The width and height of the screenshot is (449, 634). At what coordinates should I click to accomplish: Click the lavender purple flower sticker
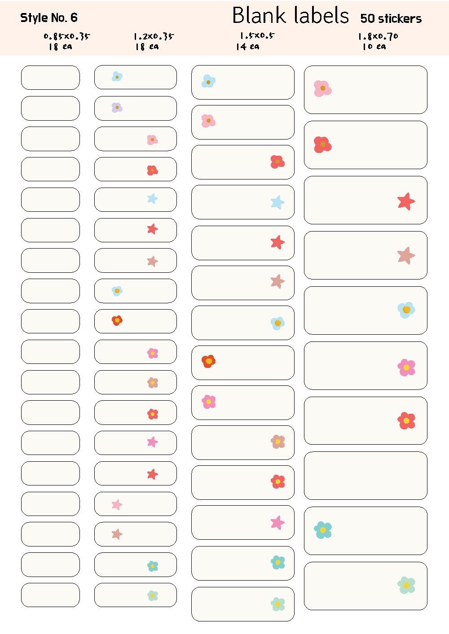(117, 107)
